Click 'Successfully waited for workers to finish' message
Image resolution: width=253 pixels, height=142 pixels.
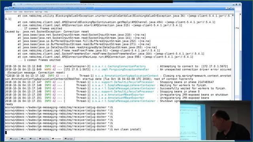(x=193, y=88)
